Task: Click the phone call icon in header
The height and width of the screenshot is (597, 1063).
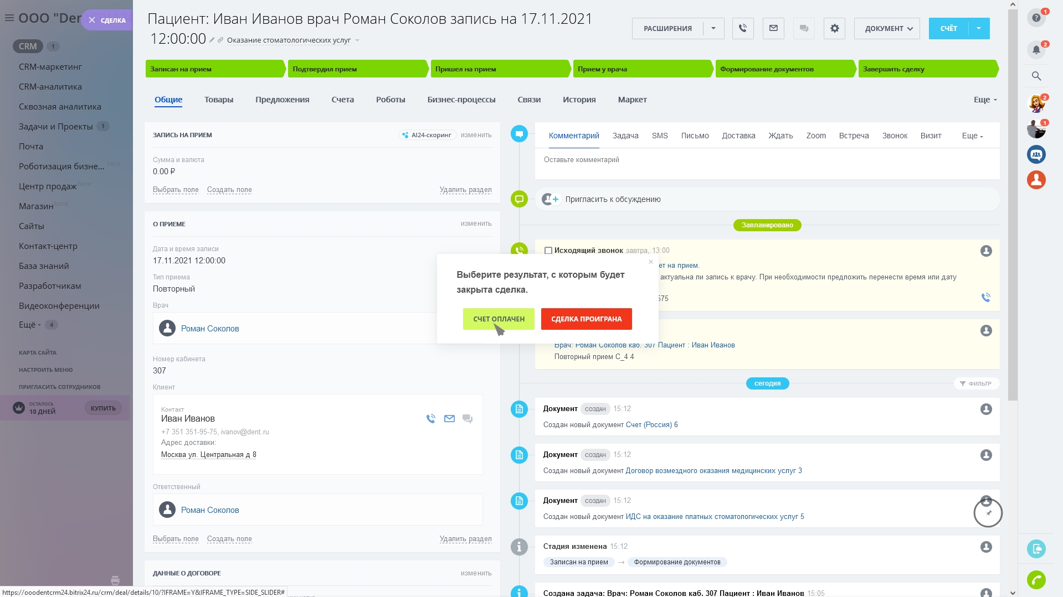Action: [x=743, y=28]
